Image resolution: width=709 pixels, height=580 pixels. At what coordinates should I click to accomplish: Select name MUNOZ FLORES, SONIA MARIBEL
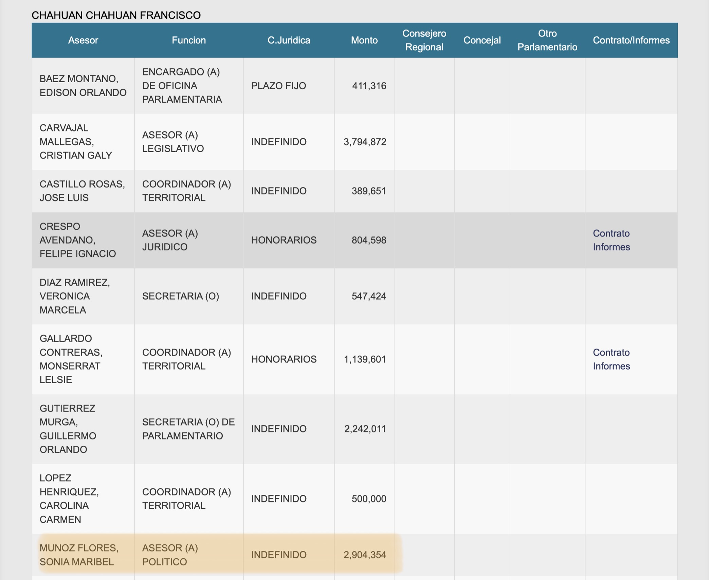click(x=79, y=555)
